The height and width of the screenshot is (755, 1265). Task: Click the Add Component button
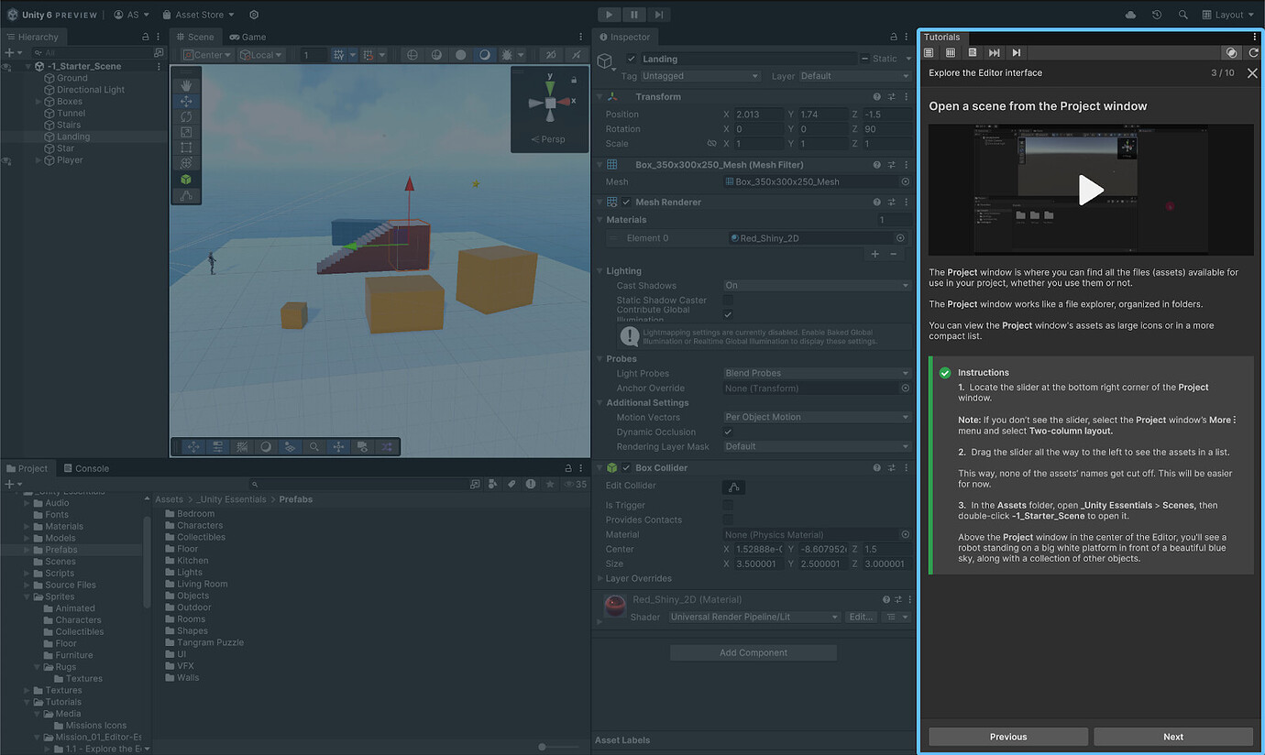753,651
